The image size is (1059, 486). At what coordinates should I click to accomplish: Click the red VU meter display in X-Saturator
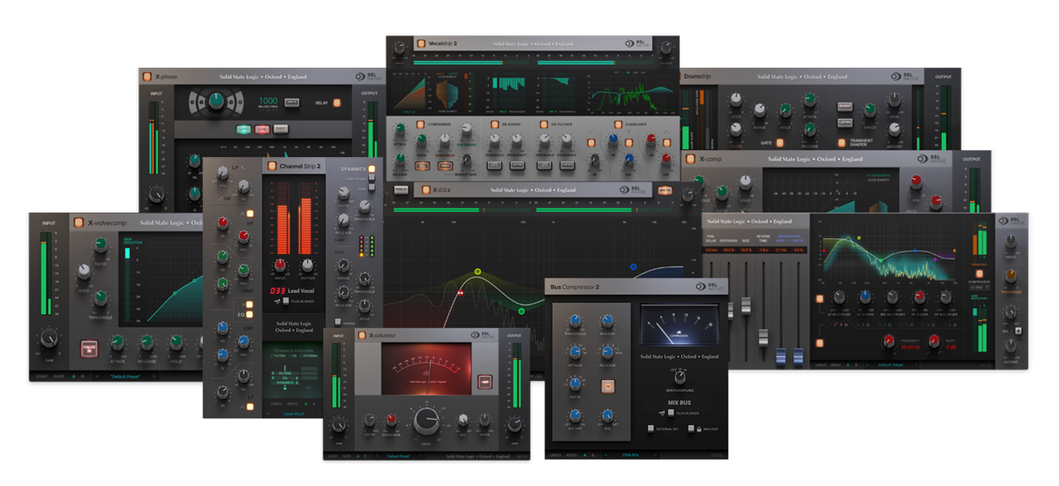pyautogui.click(x=427, y=369)
